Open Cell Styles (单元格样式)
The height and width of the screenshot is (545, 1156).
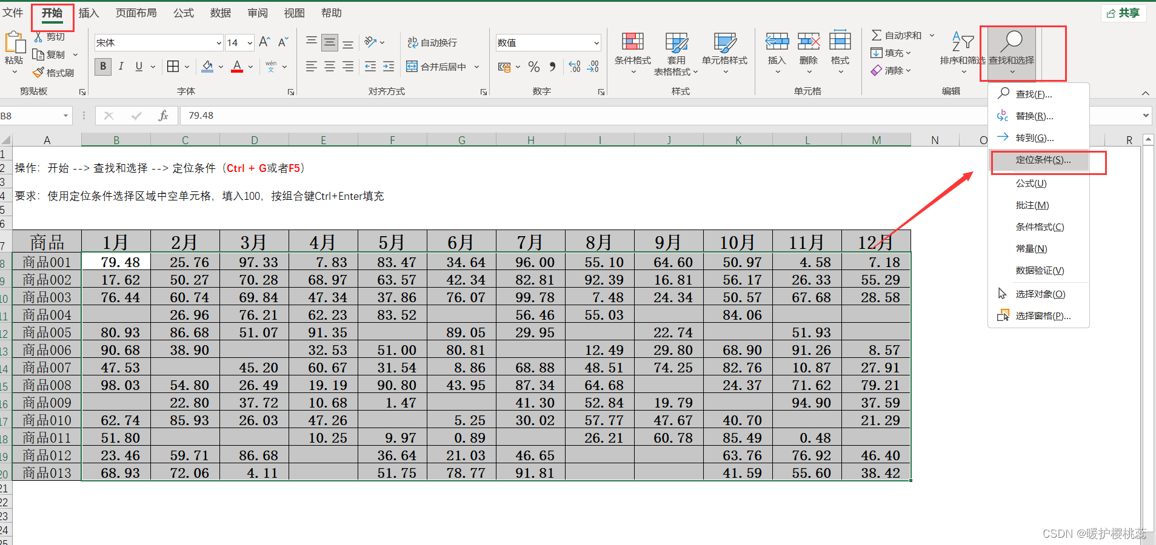pos(725,53)
